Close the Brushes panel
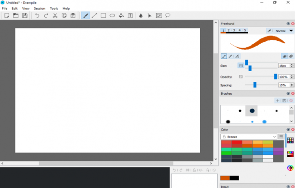Viewport: 295px width, 188px height. click(293, 93)
